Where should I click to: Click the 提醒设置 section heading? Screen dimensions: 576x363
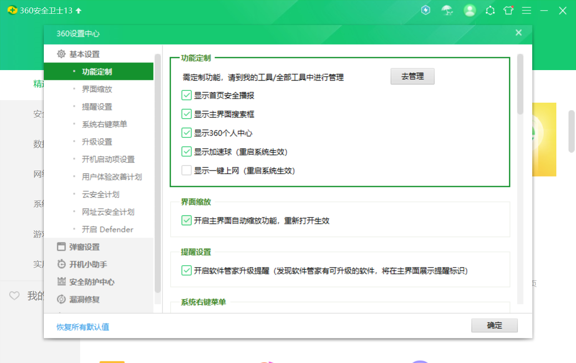click(196, 252)
